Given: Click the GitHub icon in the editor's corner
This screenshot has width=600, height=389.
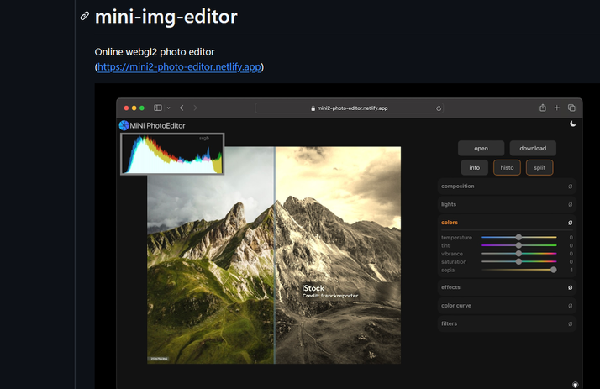Looking at the screenshot, I should [x=575, y=385].
